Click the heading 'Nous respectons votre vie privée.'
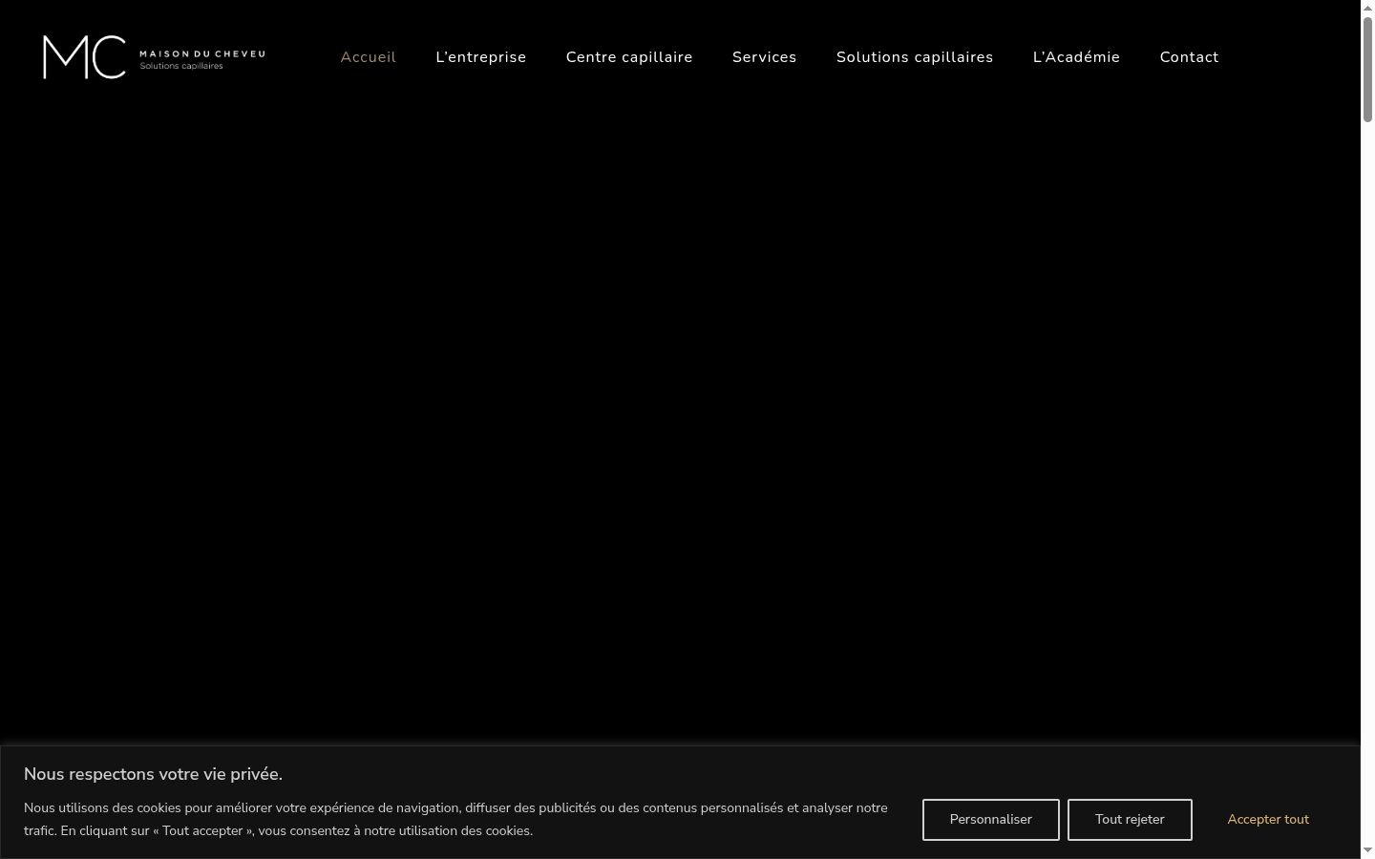Image resolution: width=1375 pixels, height=859 pixels. point(153,774)
